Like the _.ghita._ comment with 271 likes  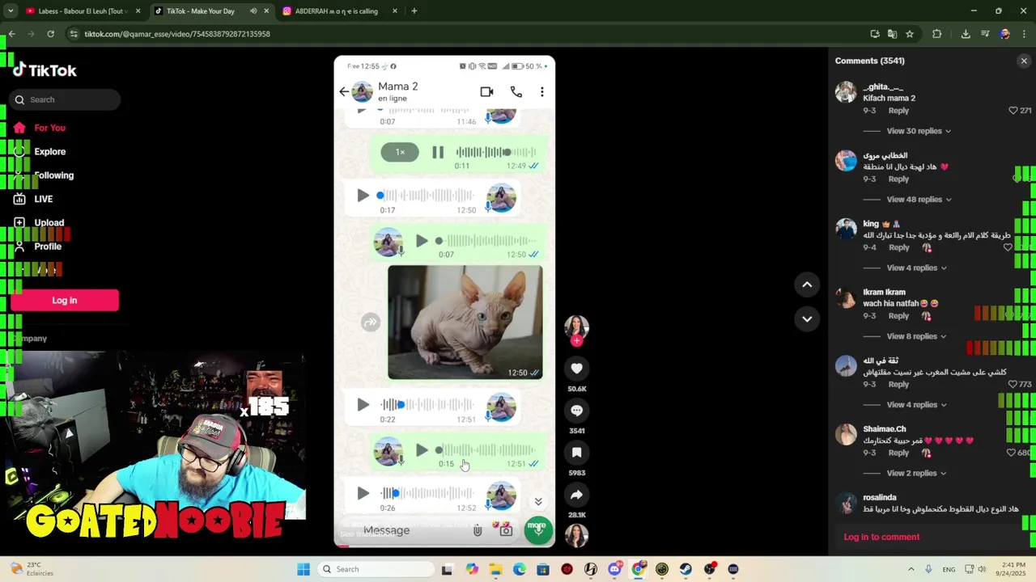tap(1013, 111)
